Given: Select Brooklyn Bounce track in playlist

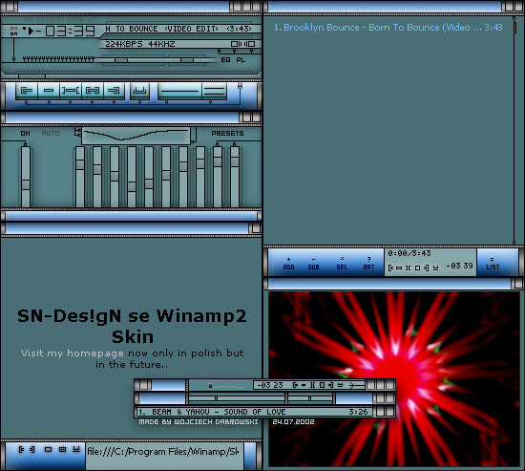Looking at the screenshot, I should tap(388, 28).
